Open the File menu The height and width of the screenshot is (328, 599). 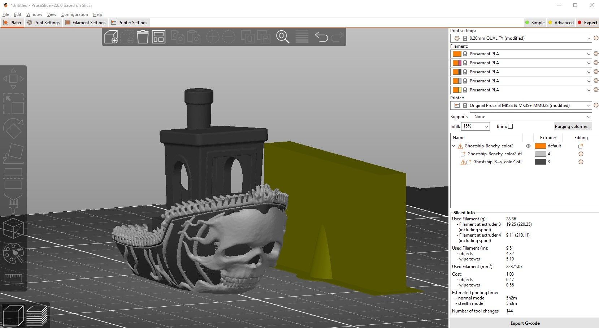click(6, 14)
